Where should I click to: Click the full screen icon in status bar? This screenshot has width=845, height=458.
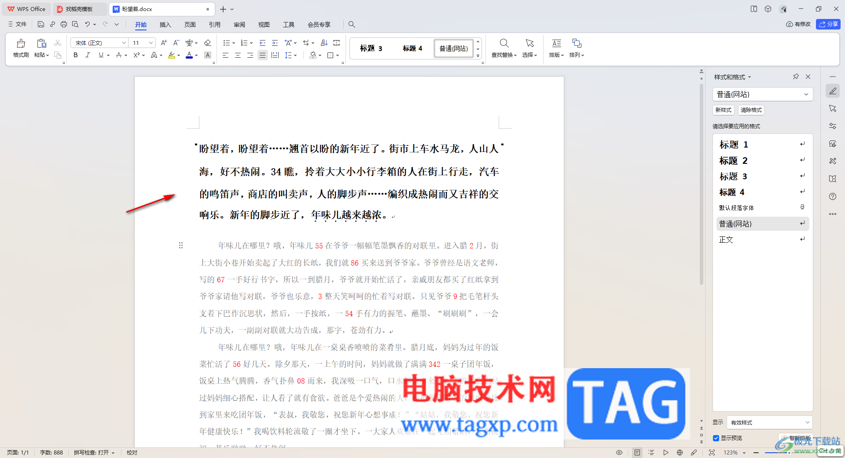pos(712,452)
